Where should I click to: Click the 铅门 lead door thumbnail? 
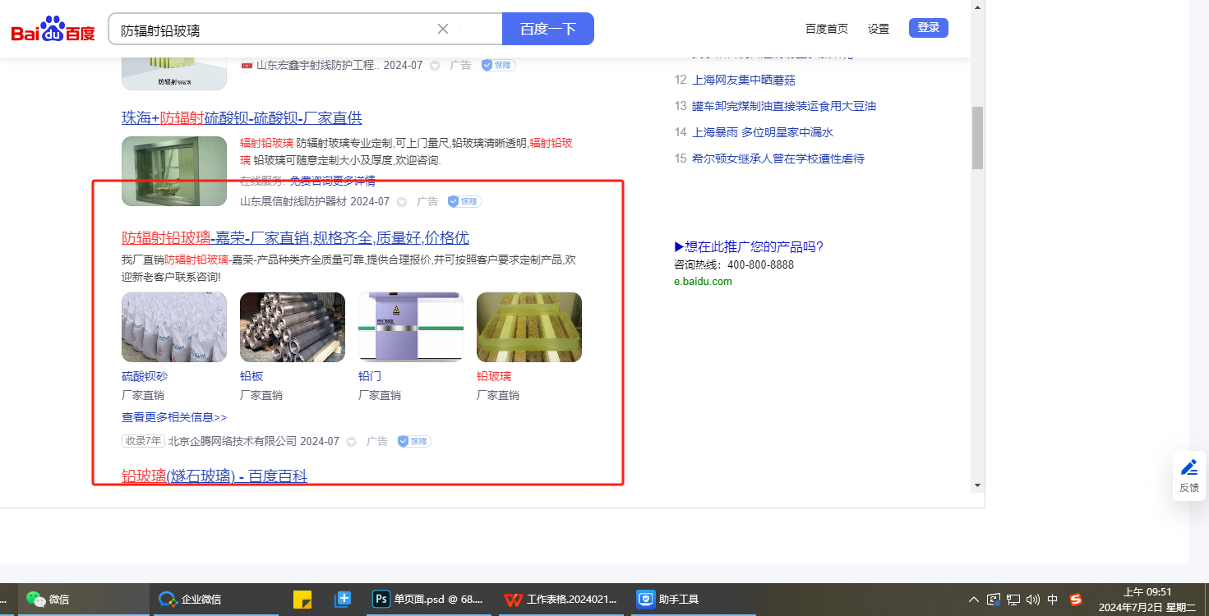pos(411,327)
